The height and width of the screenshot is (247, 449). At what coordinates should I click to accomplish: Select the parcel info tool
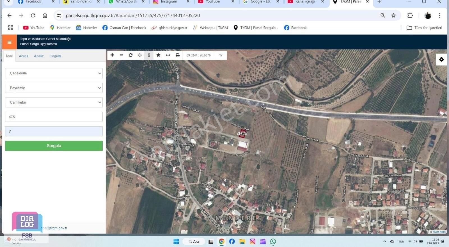tap(149, 55)
